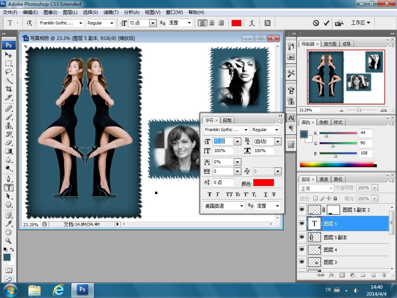This screenshot has height=298, width=397.
Task: Click the add layer style fx icon
Action: tap(331, 275)
